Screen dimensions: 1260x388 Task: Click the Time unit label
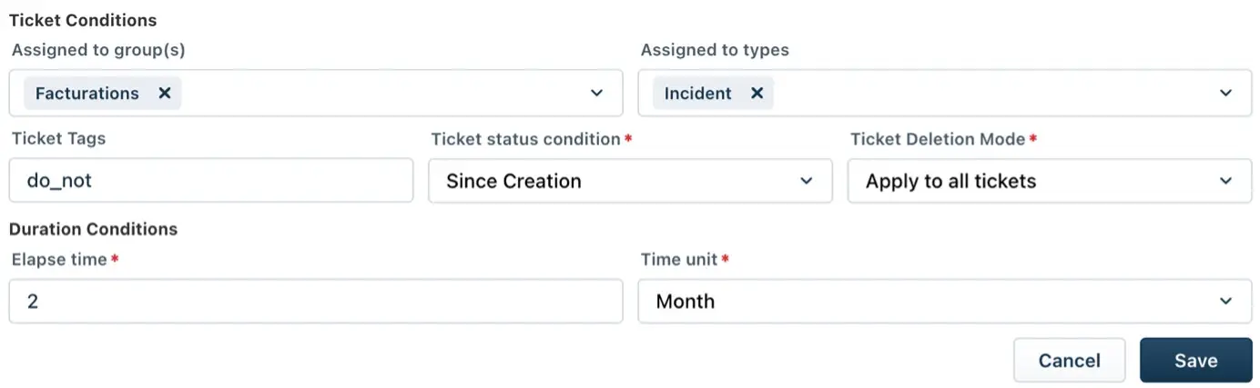pyautogui.click(x=679, y=259)
